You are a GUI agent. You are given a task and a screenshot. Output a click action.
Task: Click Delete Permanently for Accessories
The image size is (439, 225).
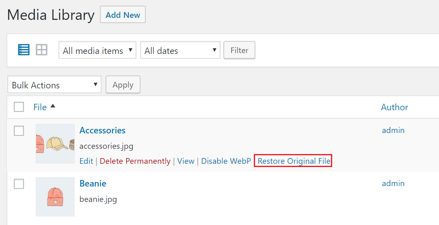[x=135, y=161]
